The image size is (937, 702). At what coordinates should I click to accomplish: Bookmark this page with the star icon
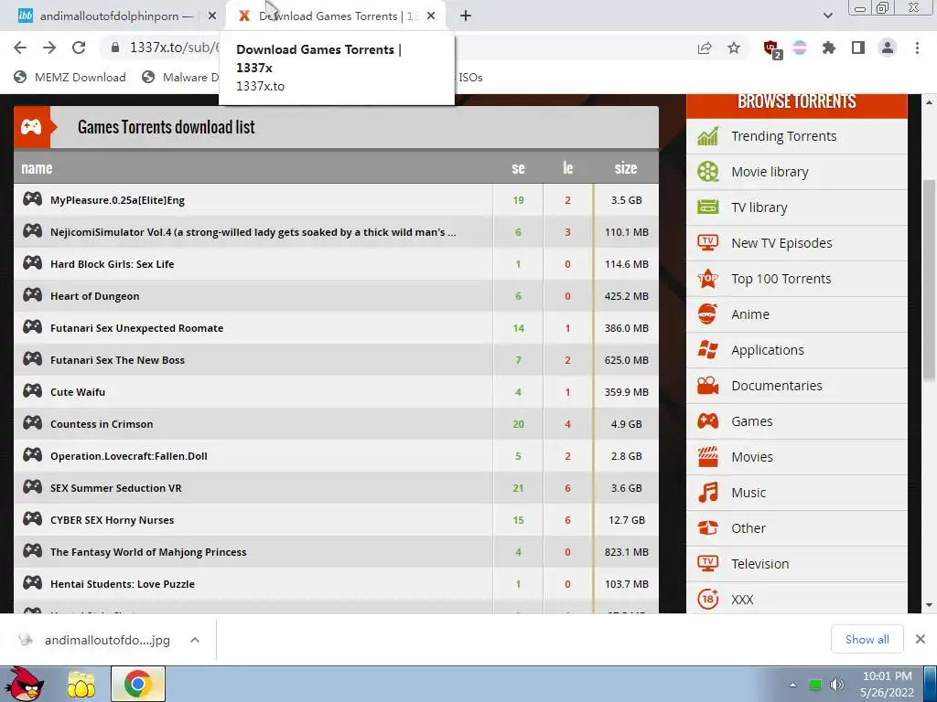tap(734, 48)
